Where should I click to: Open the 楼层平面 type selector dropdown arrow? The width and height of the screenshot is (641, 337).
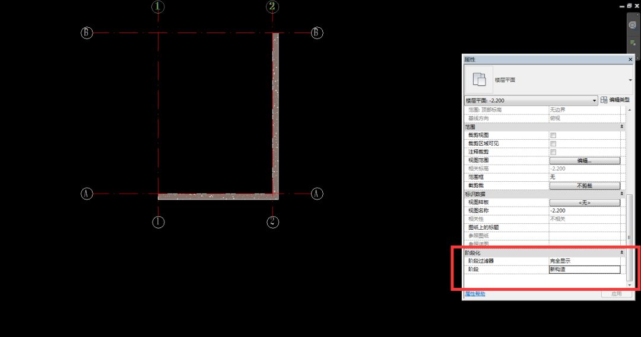click(x=630, y=80)
